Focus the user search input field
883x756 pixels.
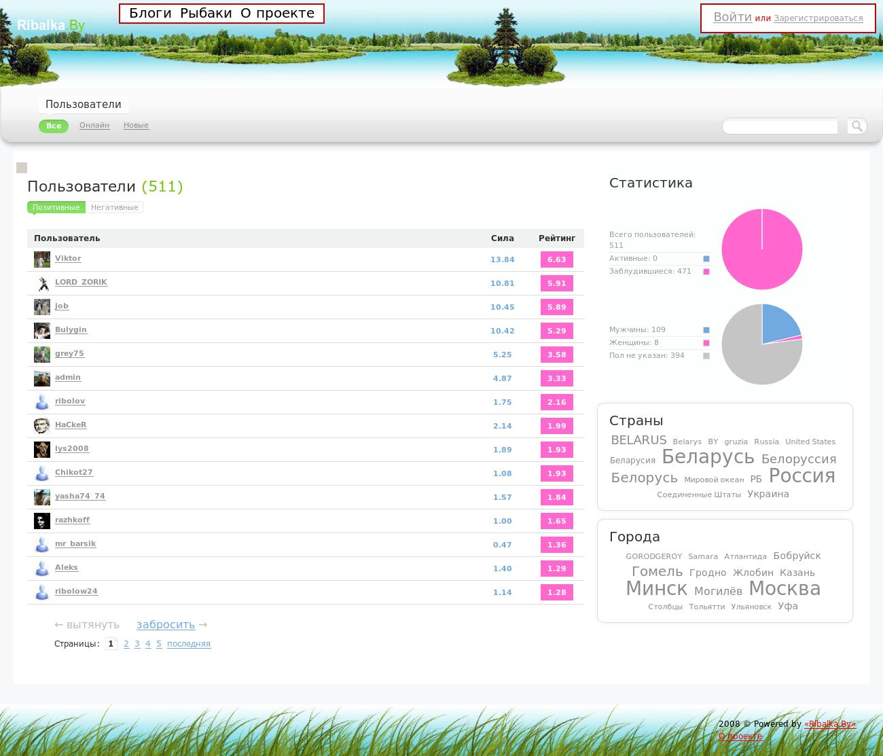(780, 126)
